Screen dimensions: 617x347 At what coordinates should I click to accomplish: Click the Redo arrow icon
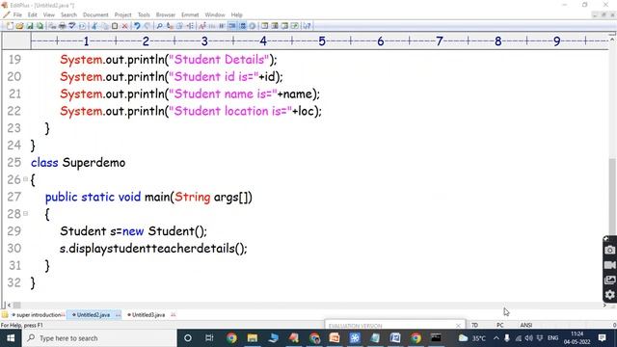coord(148,26)
